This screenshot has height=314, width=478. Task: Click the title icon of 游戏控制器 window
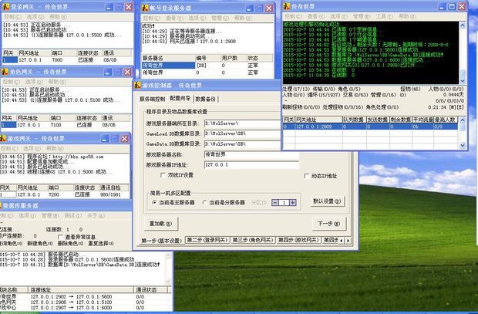tap(137, 85)
